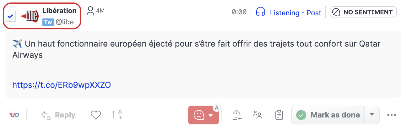Click the clipboard notes icon

(x=278, y=115)
